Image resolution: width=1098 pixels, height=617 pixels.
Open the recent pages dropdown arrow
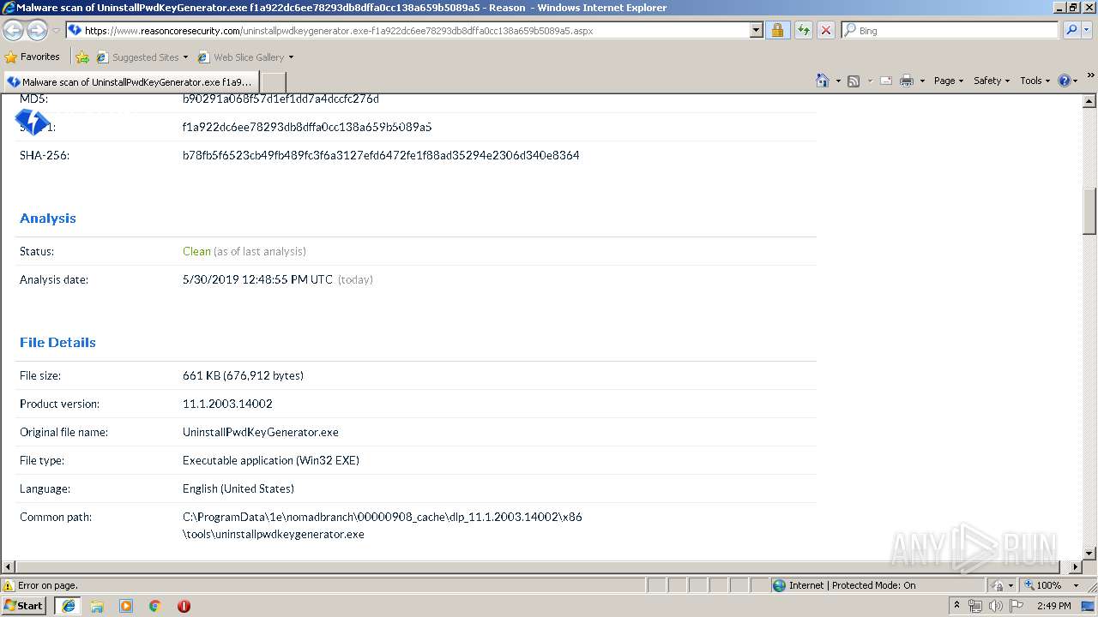pos(56,31)
